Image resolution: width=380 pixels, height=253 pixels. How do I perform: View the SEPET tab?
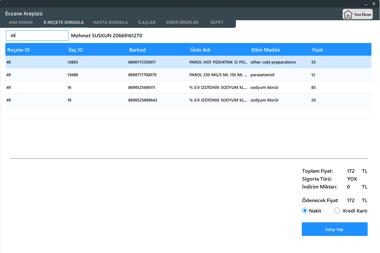pyautogui.click(x=217, y=22)
